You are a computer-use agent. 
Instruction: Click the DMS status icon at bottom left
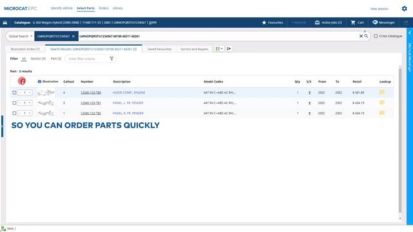[3, 229]
